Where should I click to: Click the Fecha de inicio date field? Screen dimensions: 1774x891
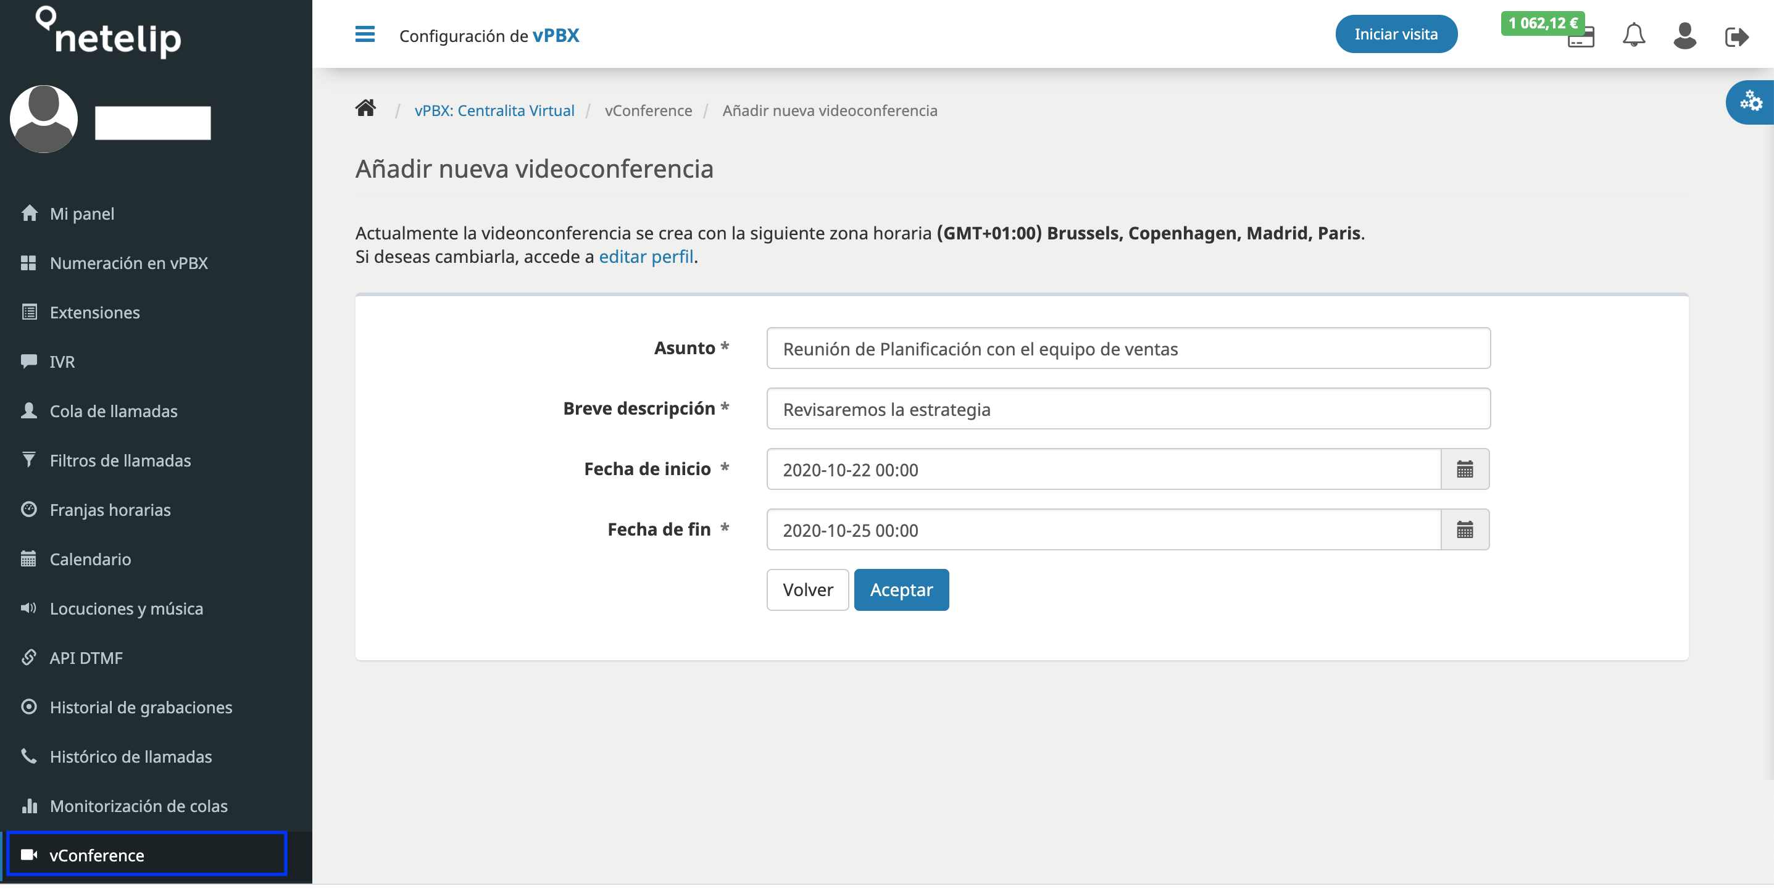[x=1103, y=469]
